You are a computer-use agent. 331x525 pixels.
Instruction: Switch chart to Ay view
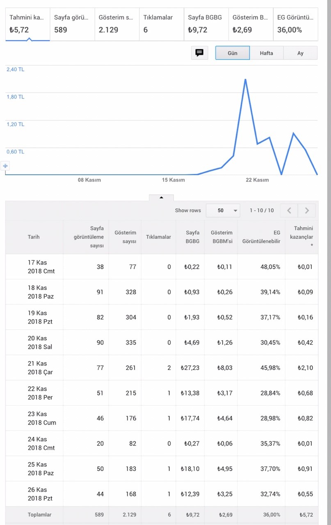click(x=300, y=53)
